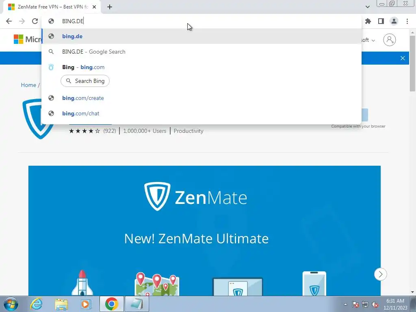Image resolution: width=416 pixels, height=312 pixels.
Task: Reload the page with the refresh icon
Action: click(35, 21)
